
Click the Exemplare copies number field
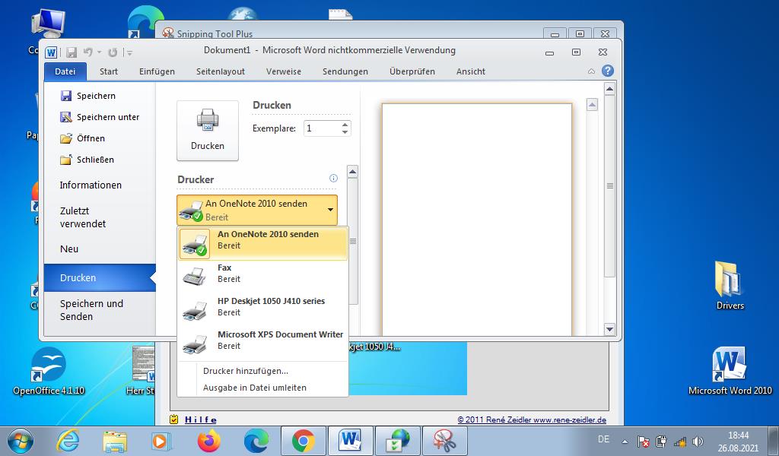tap(323, 128)
